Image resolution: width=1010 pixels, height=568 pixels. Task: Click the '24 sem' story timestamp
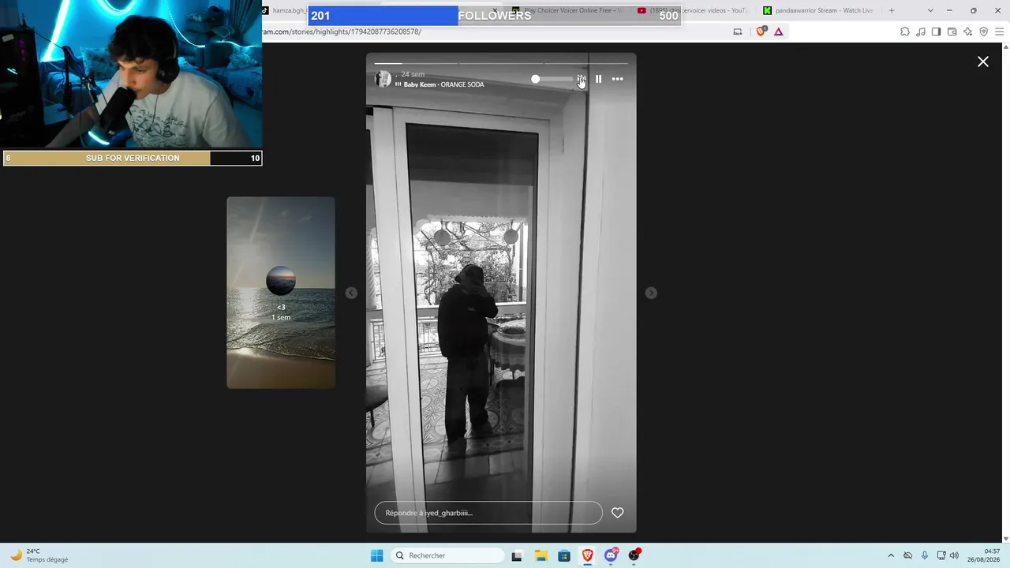[413, 74]
